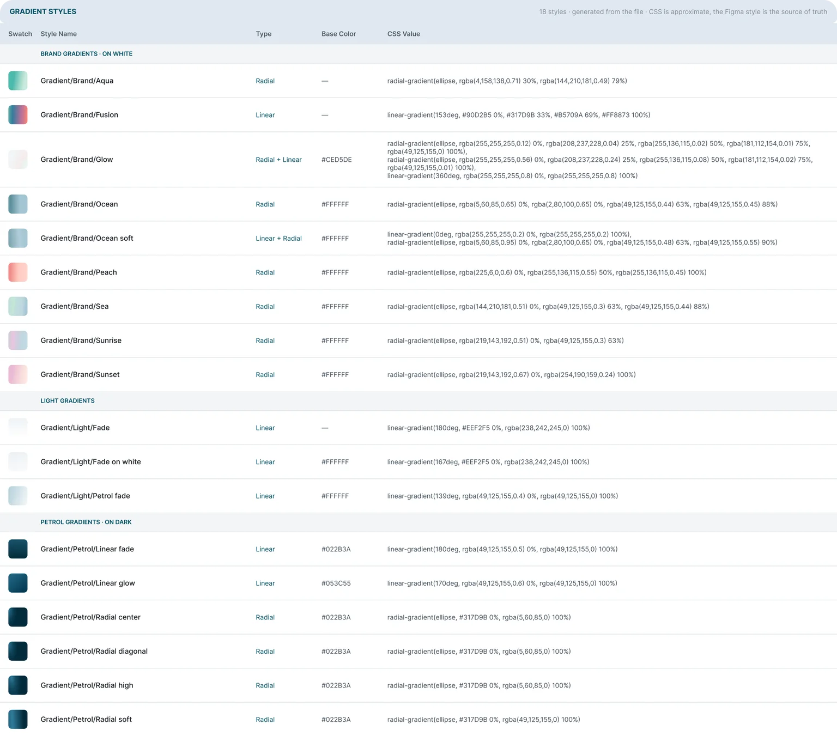
Task: Click the Gradient/Light/Fade on white name
Action: 91,462
